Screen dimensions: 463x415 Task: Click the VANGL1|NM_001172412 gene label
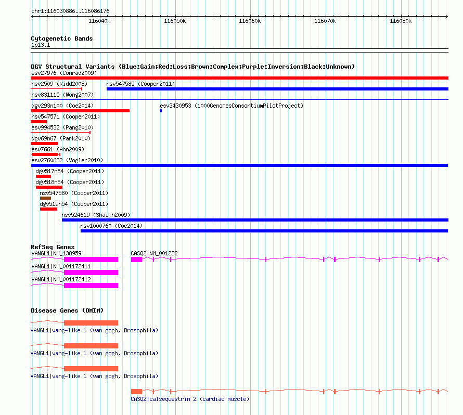pyautogui.click(x=61, y=279)
